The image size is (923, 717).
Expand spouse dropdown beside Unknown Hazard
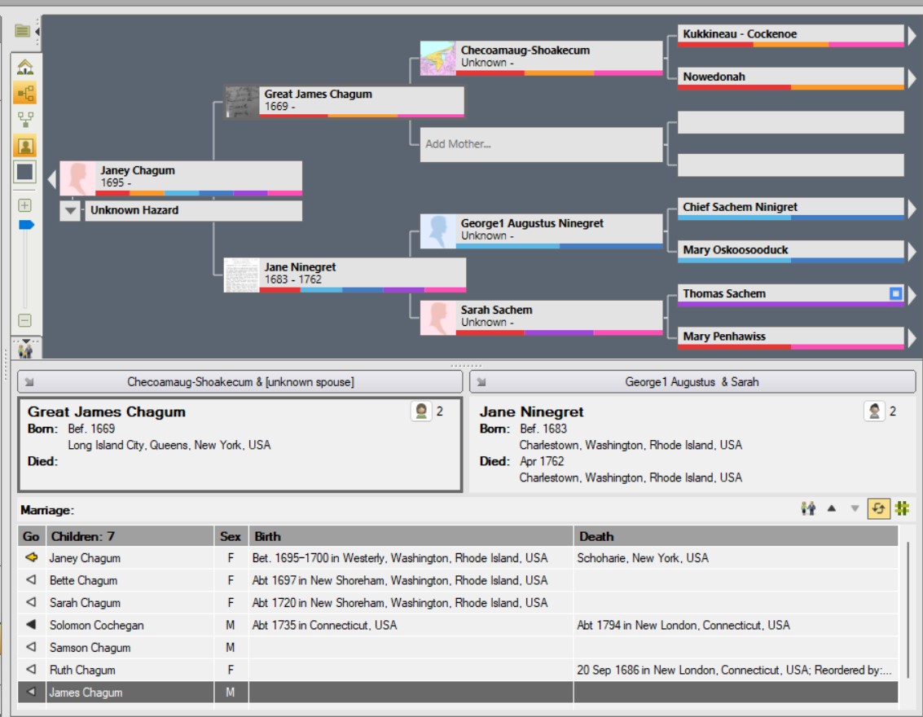point(71,210)
